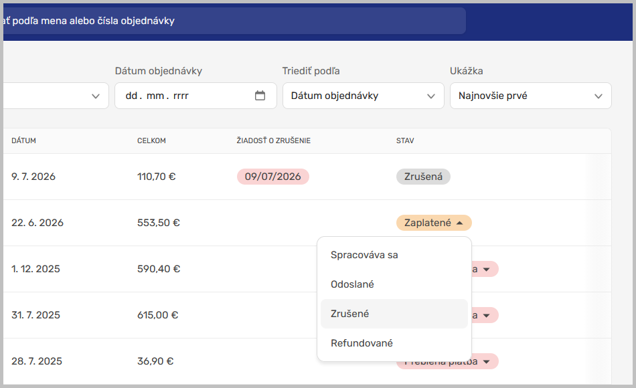The height and width of the screenshot is (388, 636).
Task: Click the date 22. 6. 2026
Action: (x=37, y=223)
